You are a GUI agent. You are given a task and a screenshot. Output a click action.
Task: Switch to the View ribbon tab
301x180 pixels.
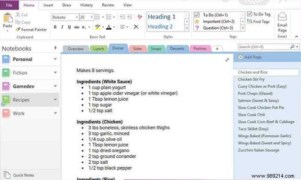pos(127,5)
